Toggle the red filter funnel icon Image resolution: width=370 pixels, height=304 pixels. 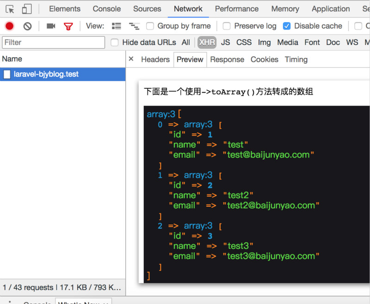coord(68,26)
